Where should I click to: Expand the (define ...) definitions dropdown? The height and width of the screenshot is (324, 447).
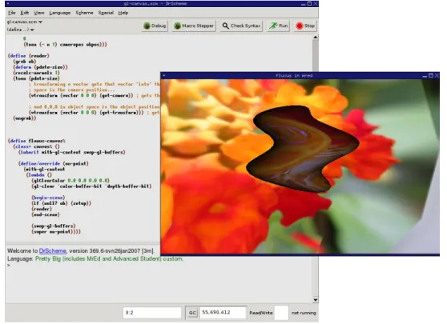20,30
